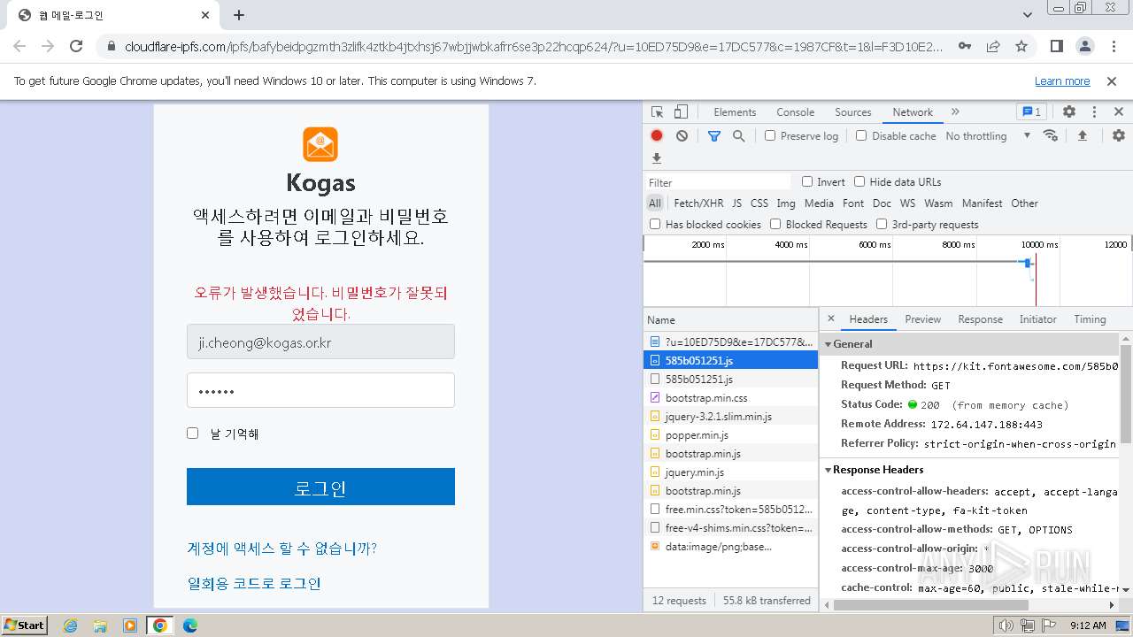Screen dimensions: 1133x637
Task: Click the Learn more link
Action: pos(1062,81)
